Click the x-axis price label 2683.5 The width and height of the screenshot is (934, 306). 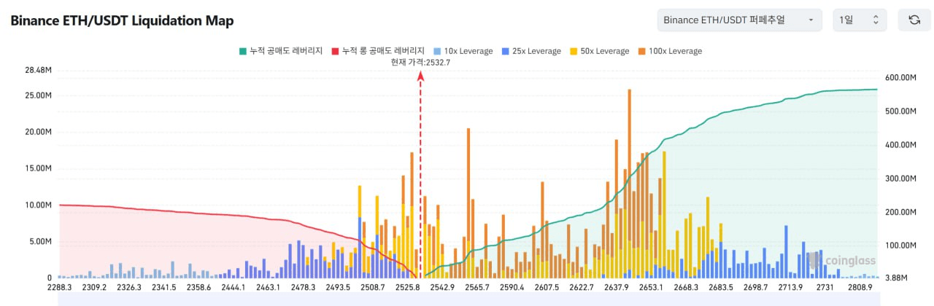(x=721, y=289)
